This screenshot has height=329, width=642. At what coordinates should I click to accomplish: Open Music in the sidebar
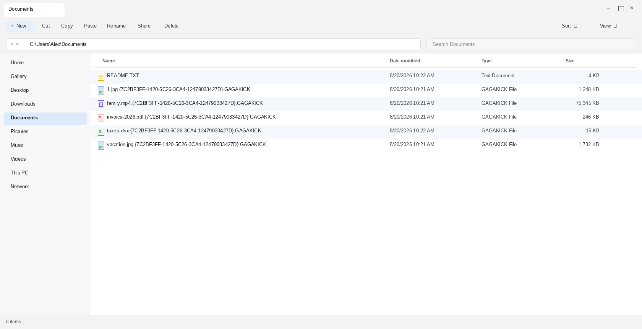coord(45,145)
